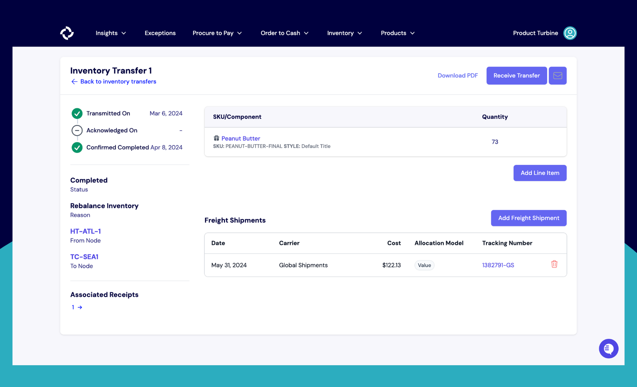Viewport: 637px width, 387px height.
Task: Click the app logo in navigation bar
Action: coord(67,33)
